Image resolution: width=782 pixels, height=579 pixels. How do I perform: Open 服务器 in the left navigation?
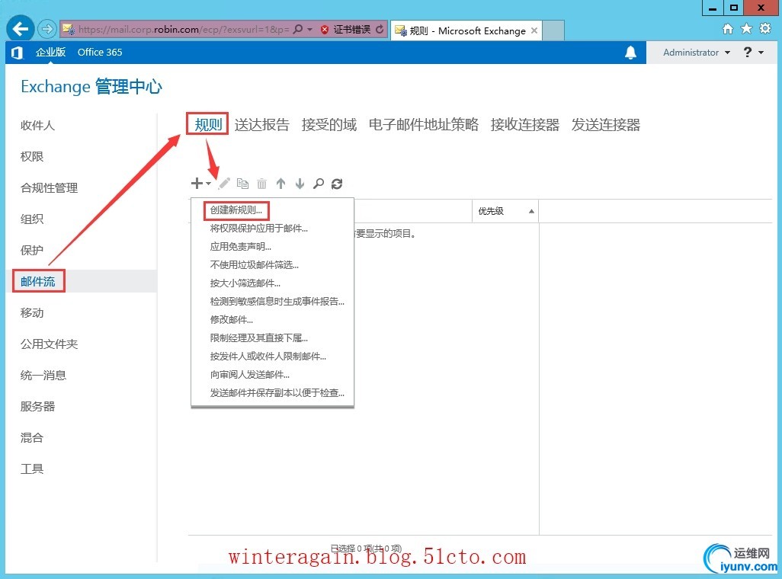coord(37,407)
